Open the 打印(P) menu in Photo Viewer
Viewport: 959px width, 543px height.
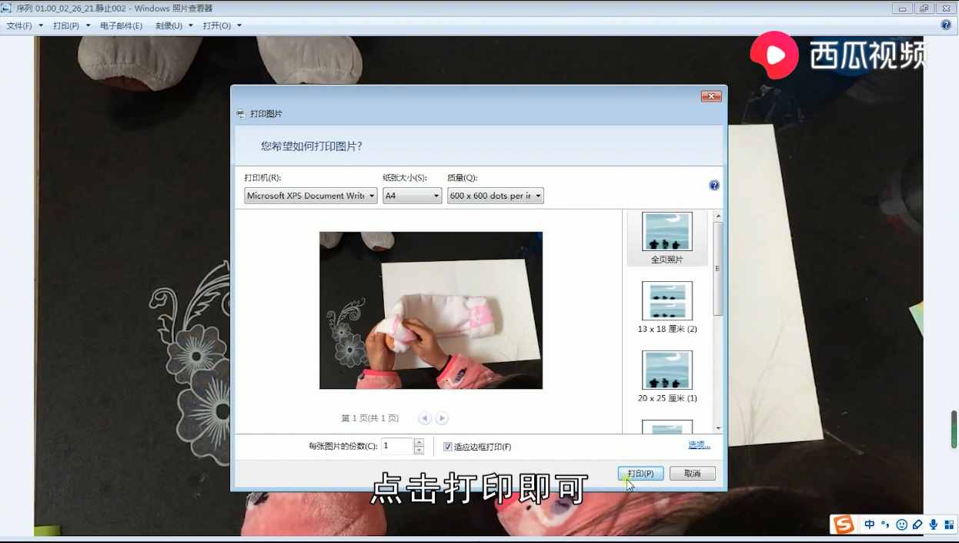point(72,25)
